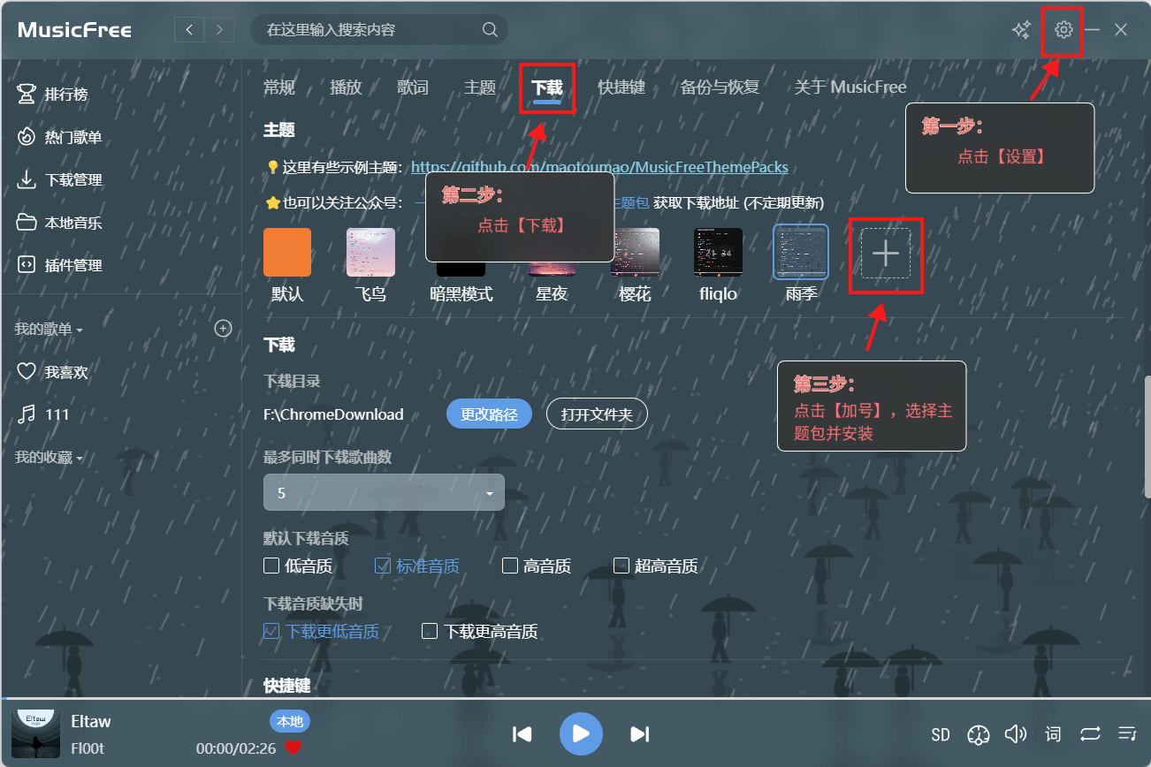Screen dimensions: 1151x767
Task: Expand 我的歌单 section arrow
Action: [x=80, y=330]
